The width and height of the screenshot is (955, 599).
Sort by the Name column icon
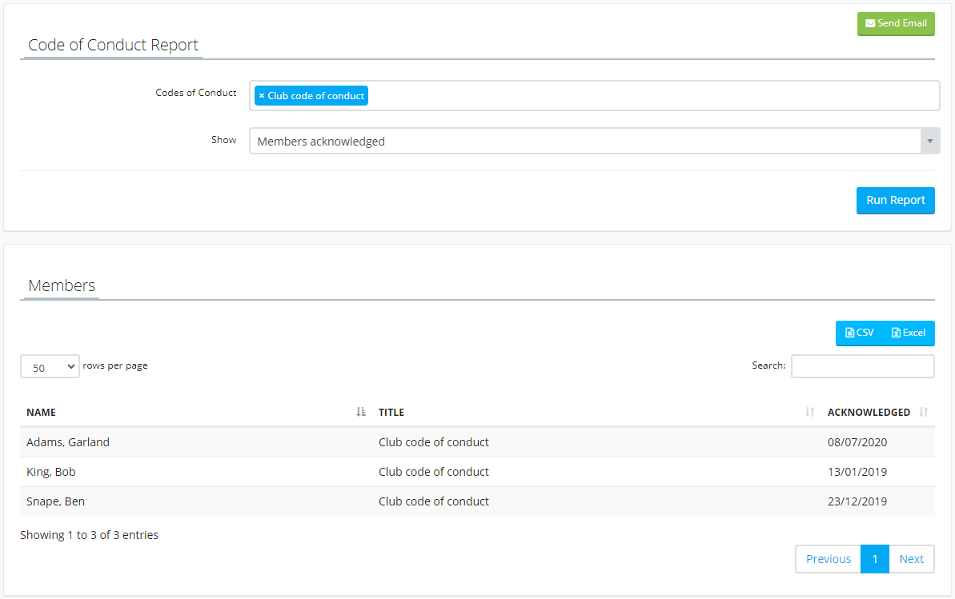point(360,412)
